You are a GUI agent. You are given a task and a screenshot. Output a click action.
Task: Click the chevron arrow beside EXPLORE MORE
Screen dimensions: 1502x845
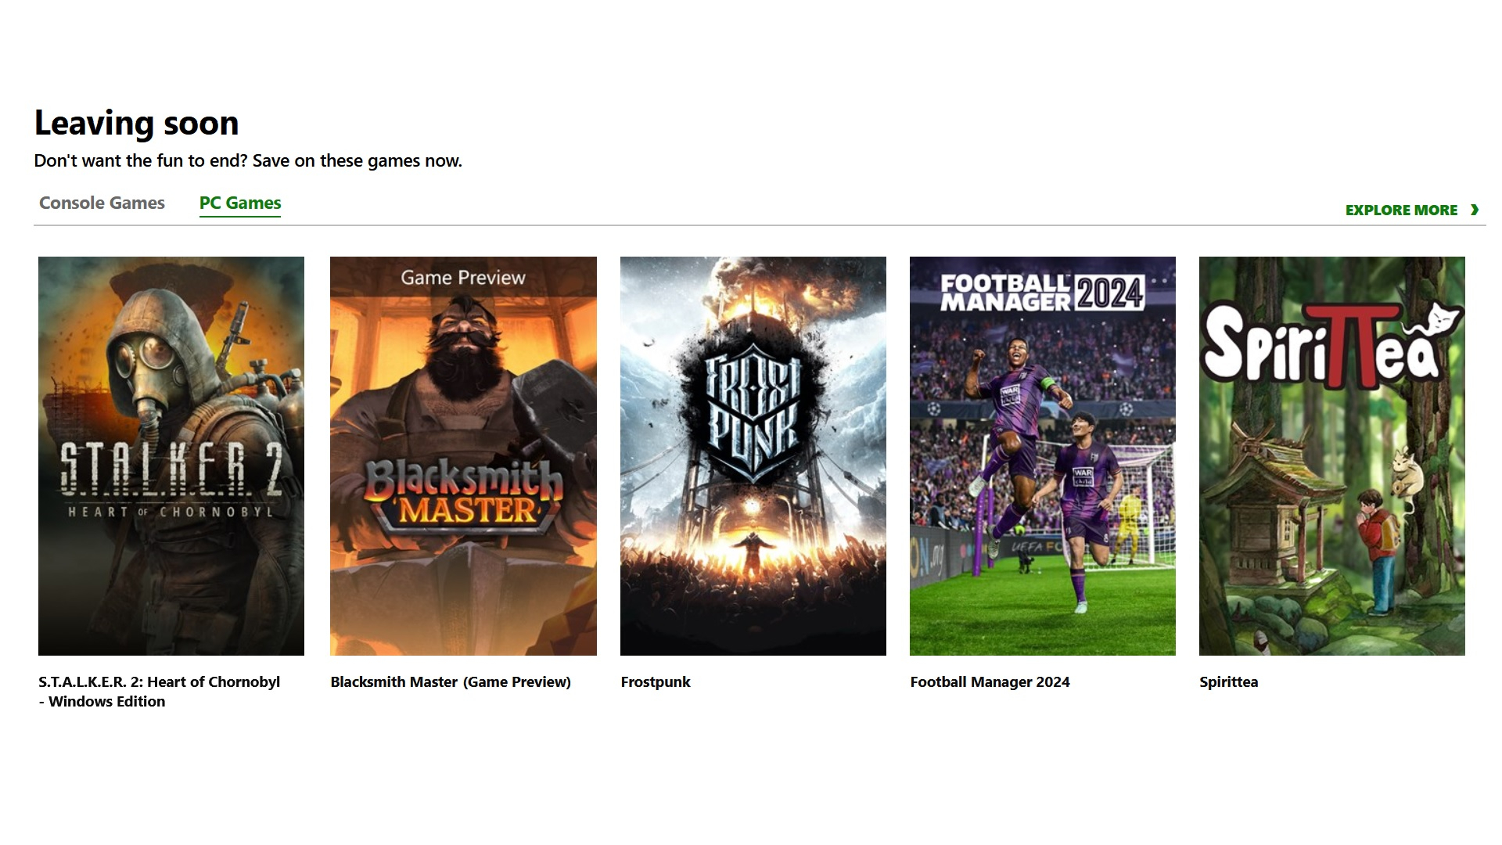pos(1475,210)
